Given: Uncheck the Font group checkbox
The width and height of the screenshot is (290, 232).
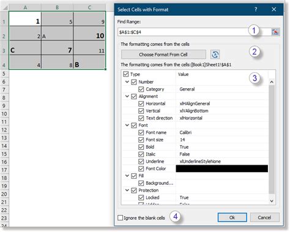Looking at the screenshot, I should 134,125.
